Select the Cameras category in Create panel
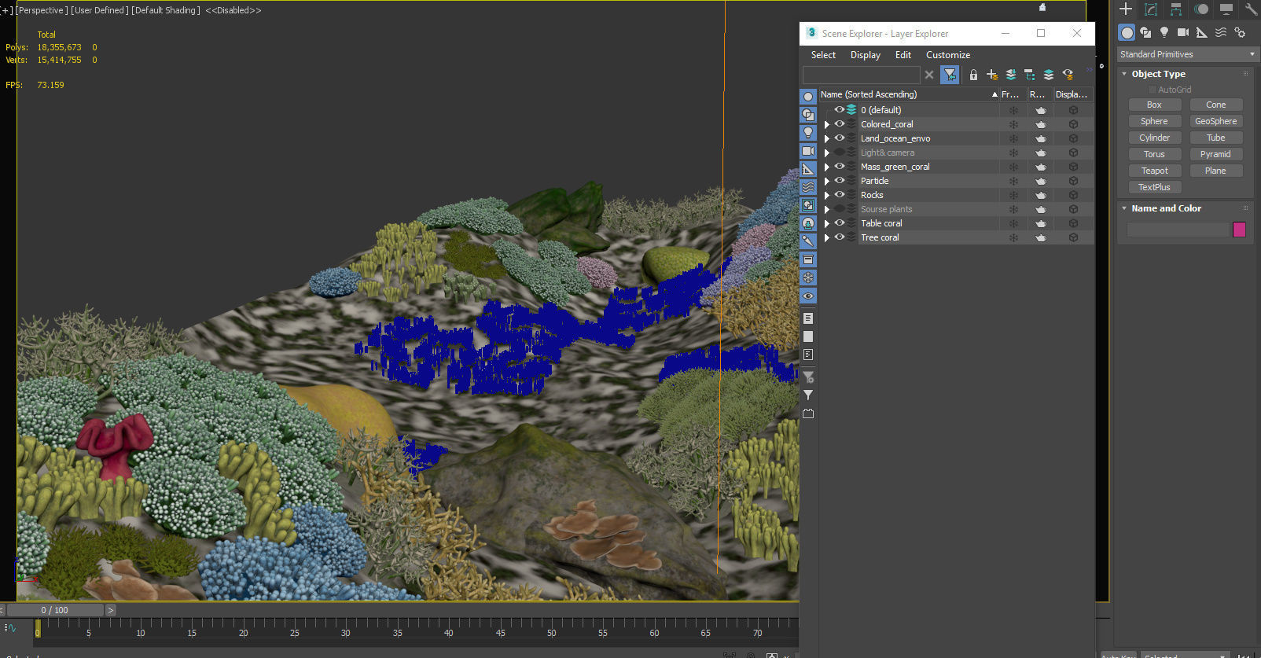Viewport: 1261px width, 658px height. click(x=1183, y=32)
